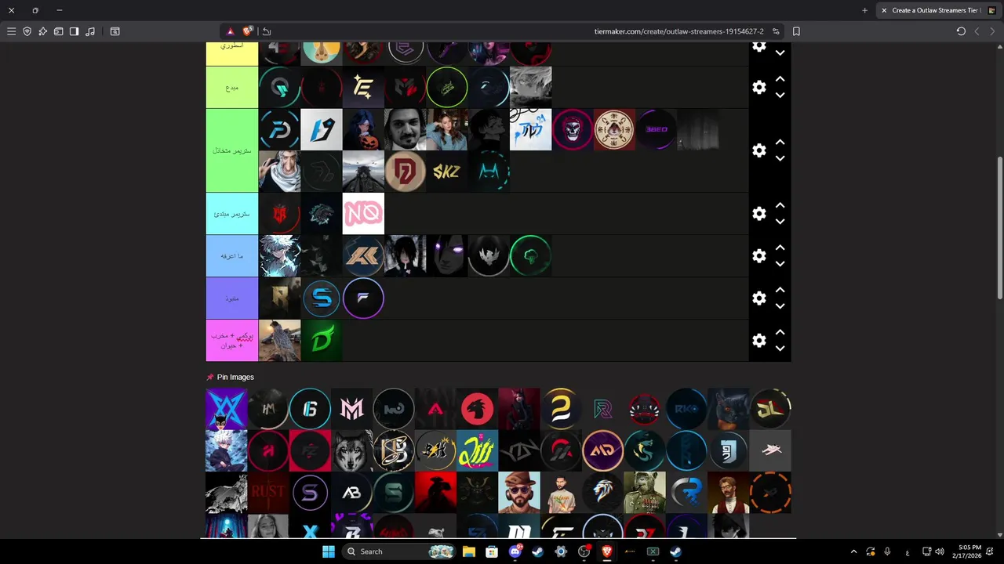
Task: Select the green D logo in the pink row
Action: pyautogui.click(x=322, y=341)
